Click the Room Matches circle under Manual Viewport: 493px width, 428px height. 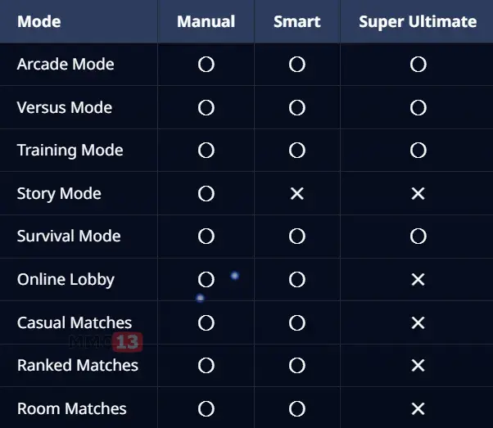[206, 408]
